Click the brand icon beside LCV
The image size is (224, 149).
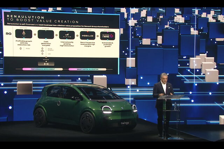(x=42, y=54)
